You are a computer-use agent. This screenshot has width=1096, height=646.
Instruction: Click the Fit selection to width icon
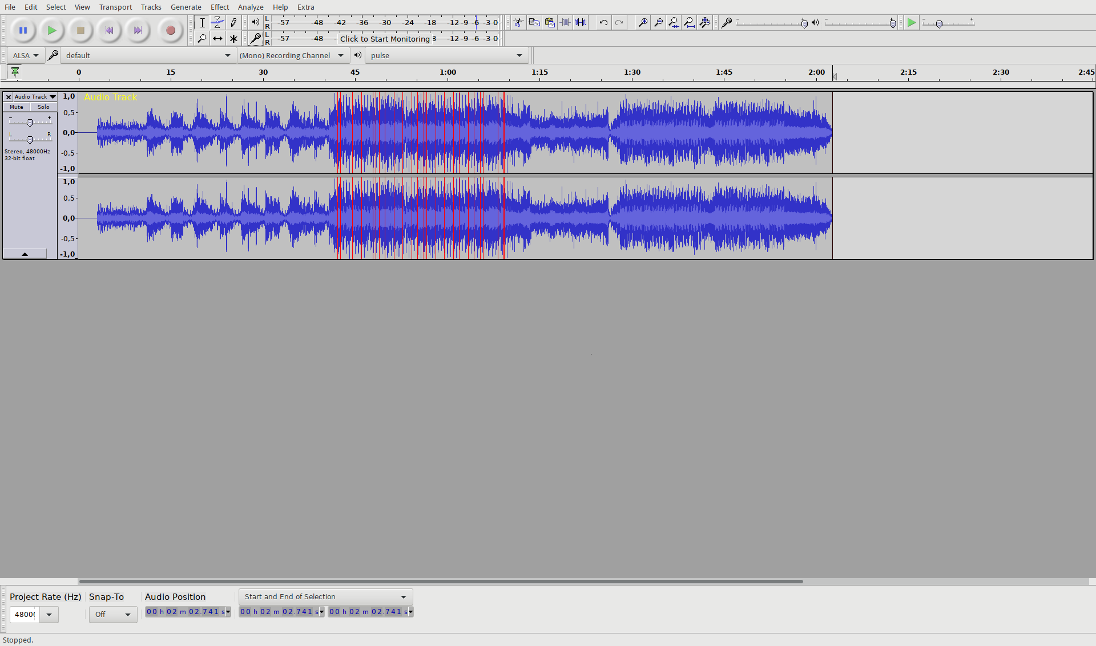(x=674, y=23)
